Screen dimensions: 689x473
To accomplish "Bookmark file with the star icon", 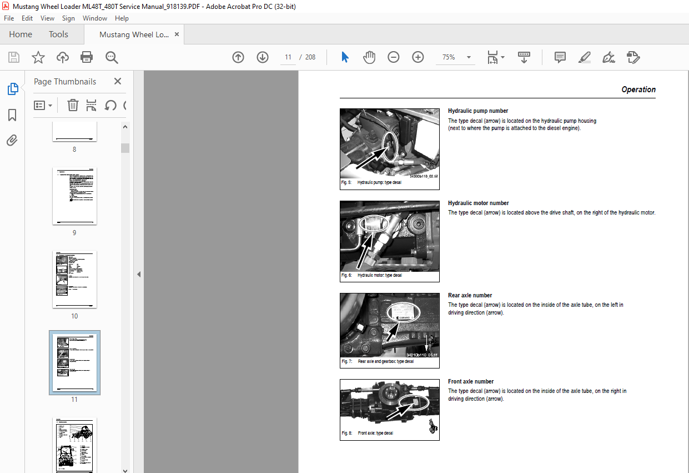I will pyautogui.click(x=38, y=57).
